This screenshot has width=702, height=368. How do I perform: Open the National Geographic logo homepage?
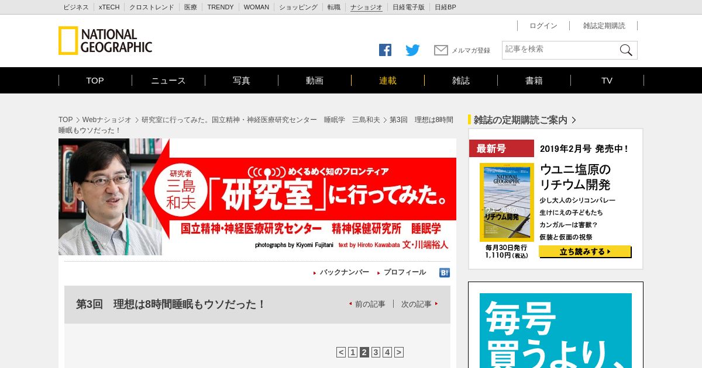pyautogui.click(x=105, y=41)
